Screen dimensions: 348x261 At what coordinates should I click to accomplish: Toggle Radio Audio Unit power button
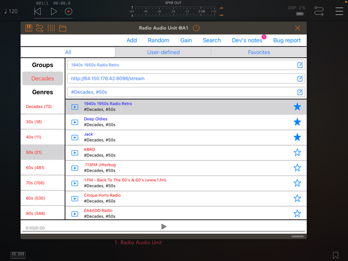pyautogui.click(x=196, y=28)
